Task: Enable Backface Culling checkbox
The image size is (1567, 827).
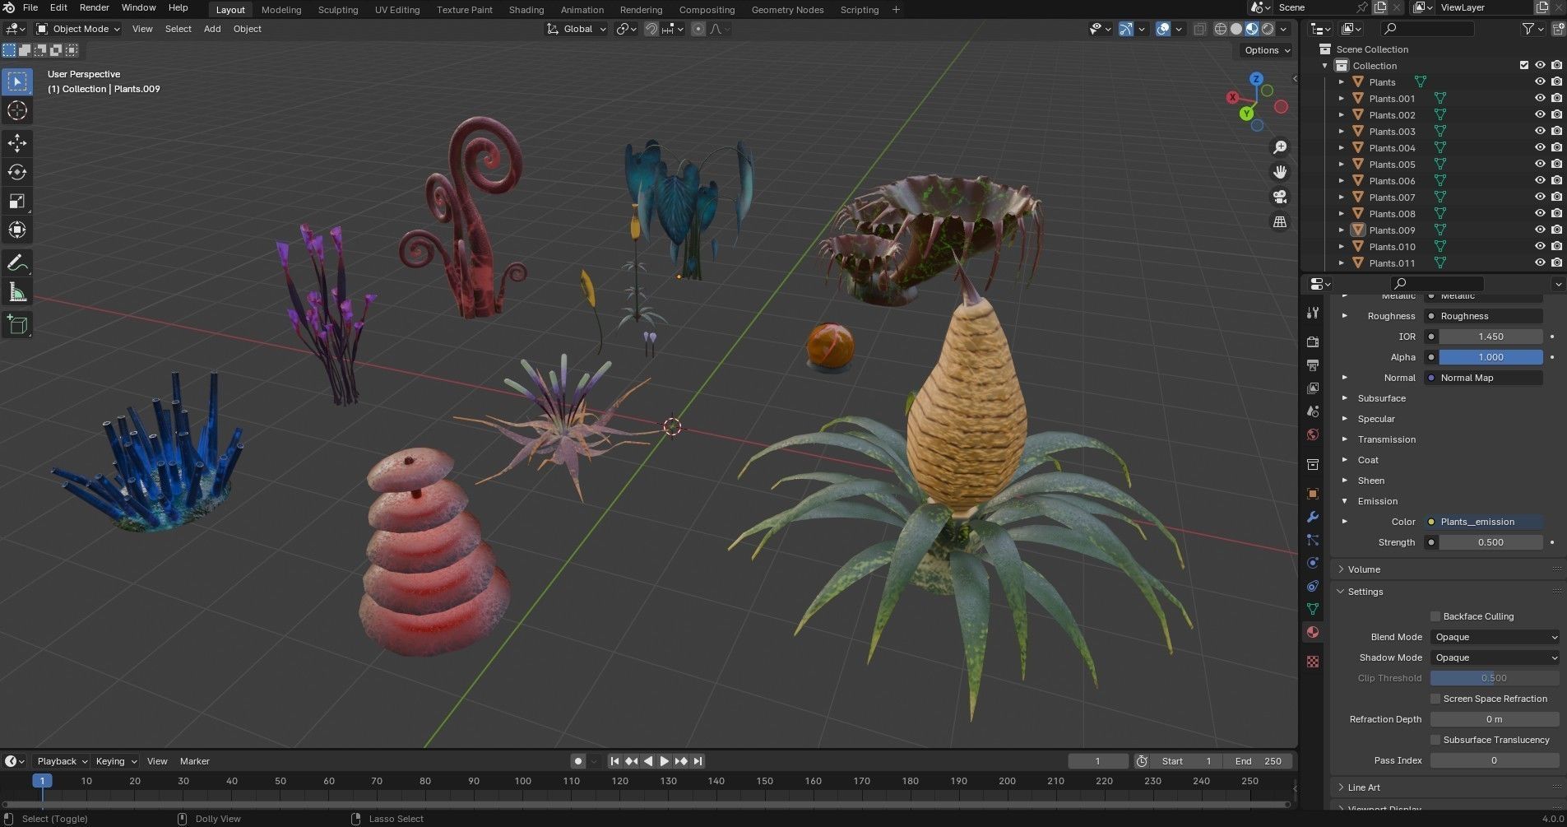Action: point(1435,616)
